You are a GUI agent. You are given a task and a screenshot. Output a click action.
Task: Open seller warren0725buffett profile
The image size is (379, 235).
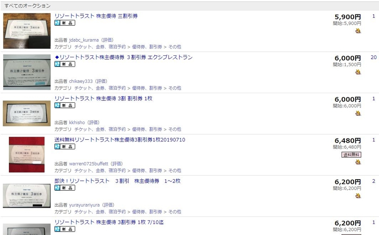pyautogui.click(x=89, y=164)
